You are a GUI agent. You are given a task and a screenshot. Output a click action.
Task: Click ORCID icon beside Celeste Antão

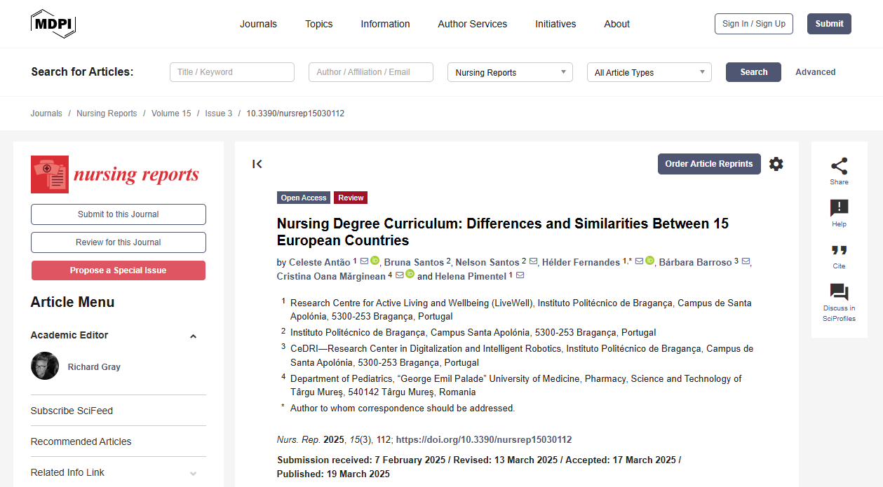[x=375, y=261]
